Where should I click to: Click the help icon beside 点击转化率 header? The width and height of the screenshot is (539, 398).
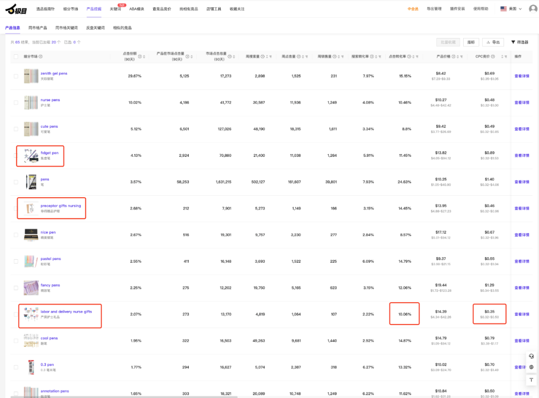(x=409, y=56)
